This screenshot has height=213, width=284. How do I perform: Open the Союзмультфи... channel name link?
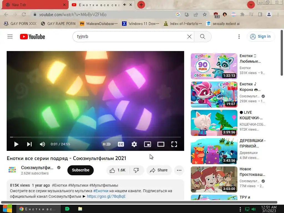click(37, 168)
